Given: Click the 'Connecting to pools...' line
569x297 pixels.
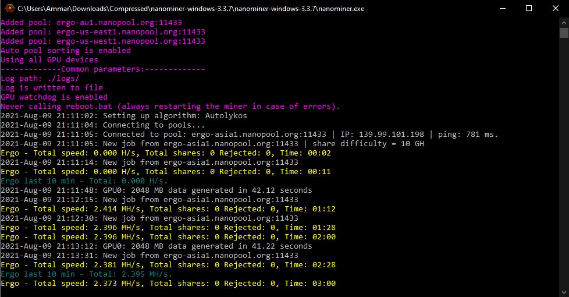Looking at the screenshot, I should click(x=103, y=125).
